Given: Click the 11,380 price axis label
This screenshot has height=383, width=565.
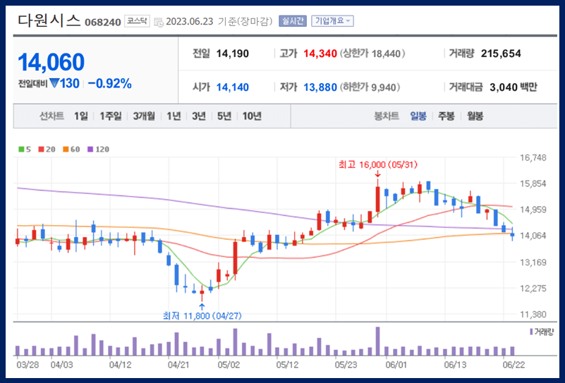Looking at the screenshot, I should (x=533, y=315).
